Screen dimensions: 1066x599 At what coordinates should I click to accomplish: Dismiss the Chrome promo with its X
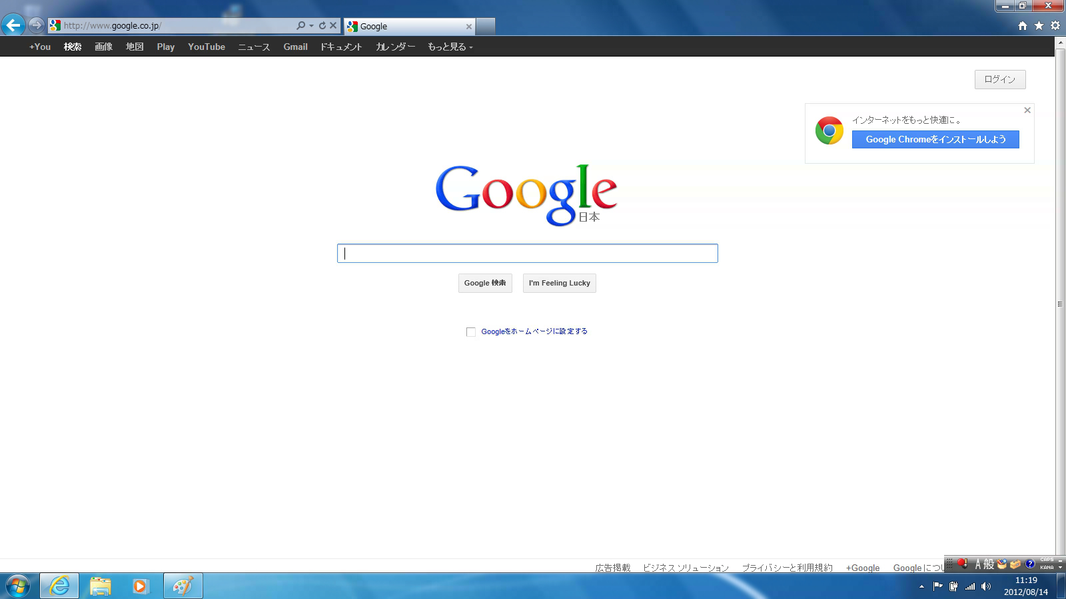1027,110
